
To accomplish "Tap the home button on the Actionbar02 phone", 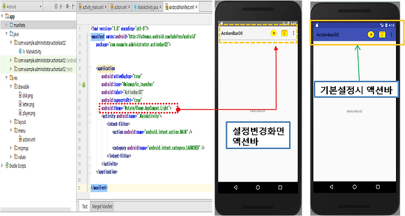I will point(354,187).
